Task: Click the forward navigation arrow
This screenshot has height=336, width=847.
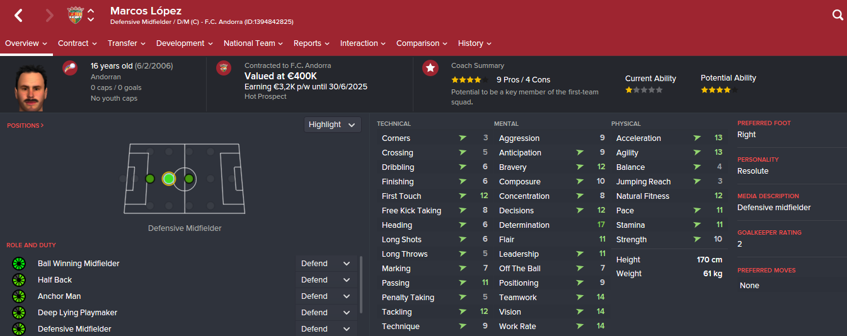Action: click(x=50, y=16)
